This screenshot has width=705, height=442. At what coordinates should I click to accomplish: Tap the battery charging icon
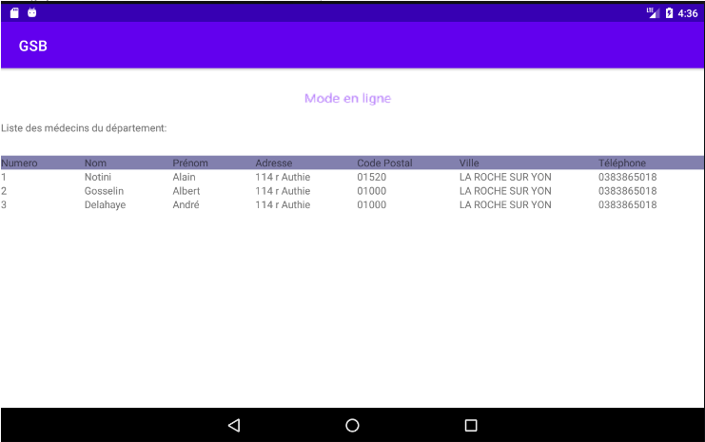coord(670,12)
